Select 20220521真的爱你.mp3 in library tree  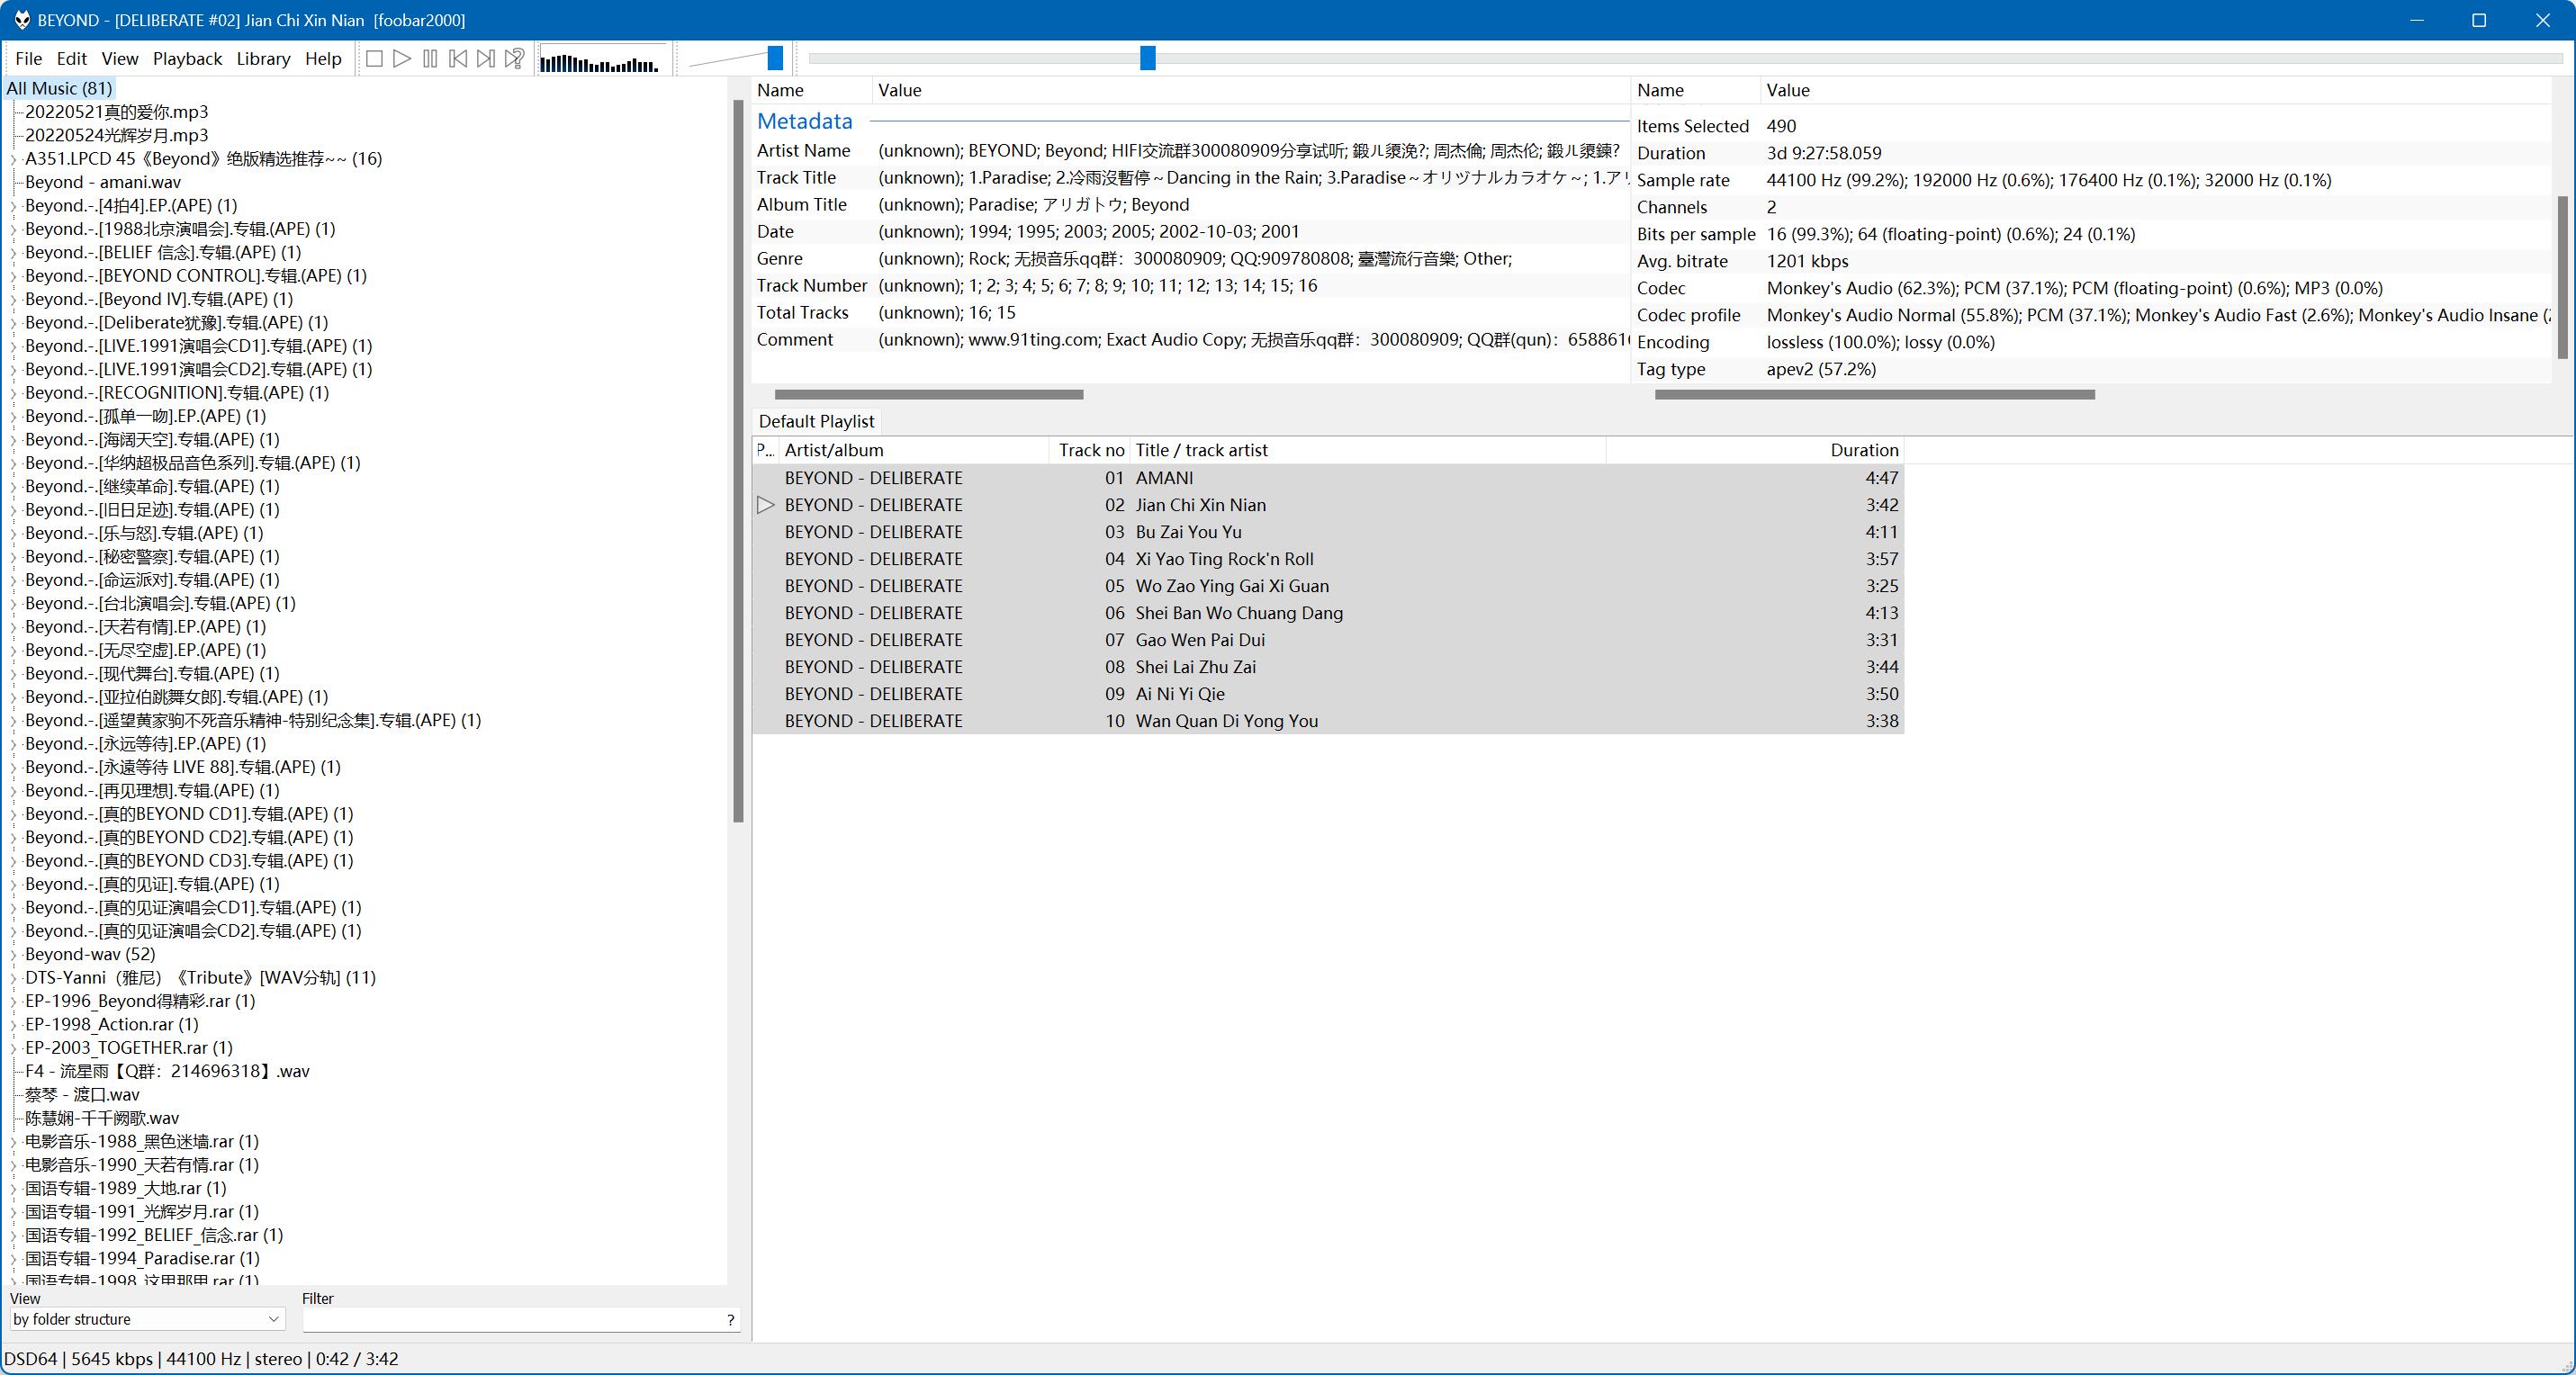click(x=117, y=112)
